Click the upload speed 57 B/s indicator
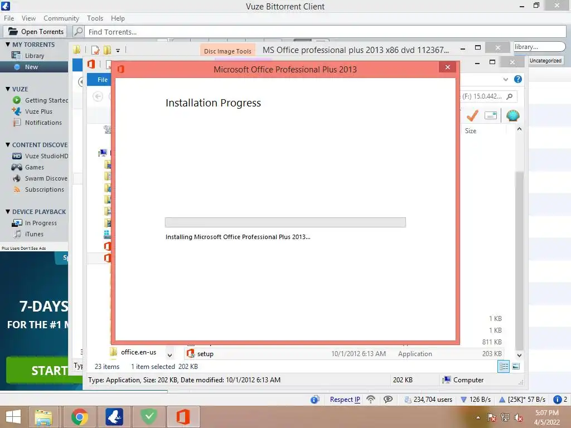This screenshot has width=571, height=428. [x=522, y=399]
